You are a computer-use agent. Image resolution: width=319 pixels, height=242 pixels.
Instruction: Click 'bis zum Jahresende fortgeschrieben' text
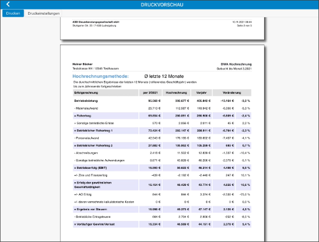[98, 87]
